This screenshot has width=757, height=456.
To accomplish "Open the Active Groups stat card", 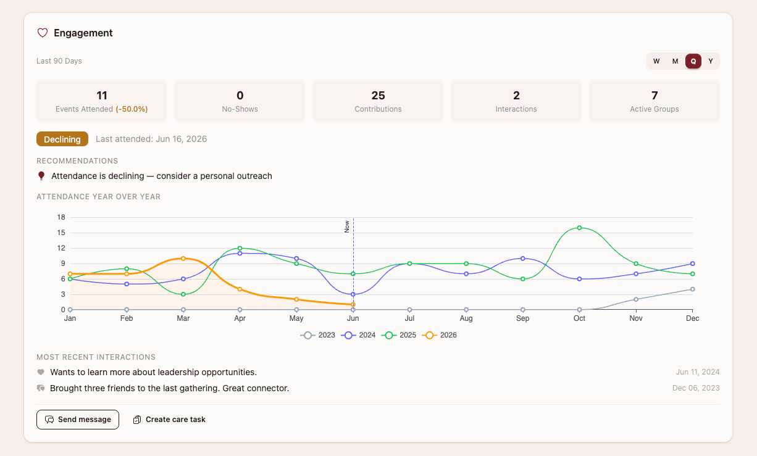I will click(655, 101).
